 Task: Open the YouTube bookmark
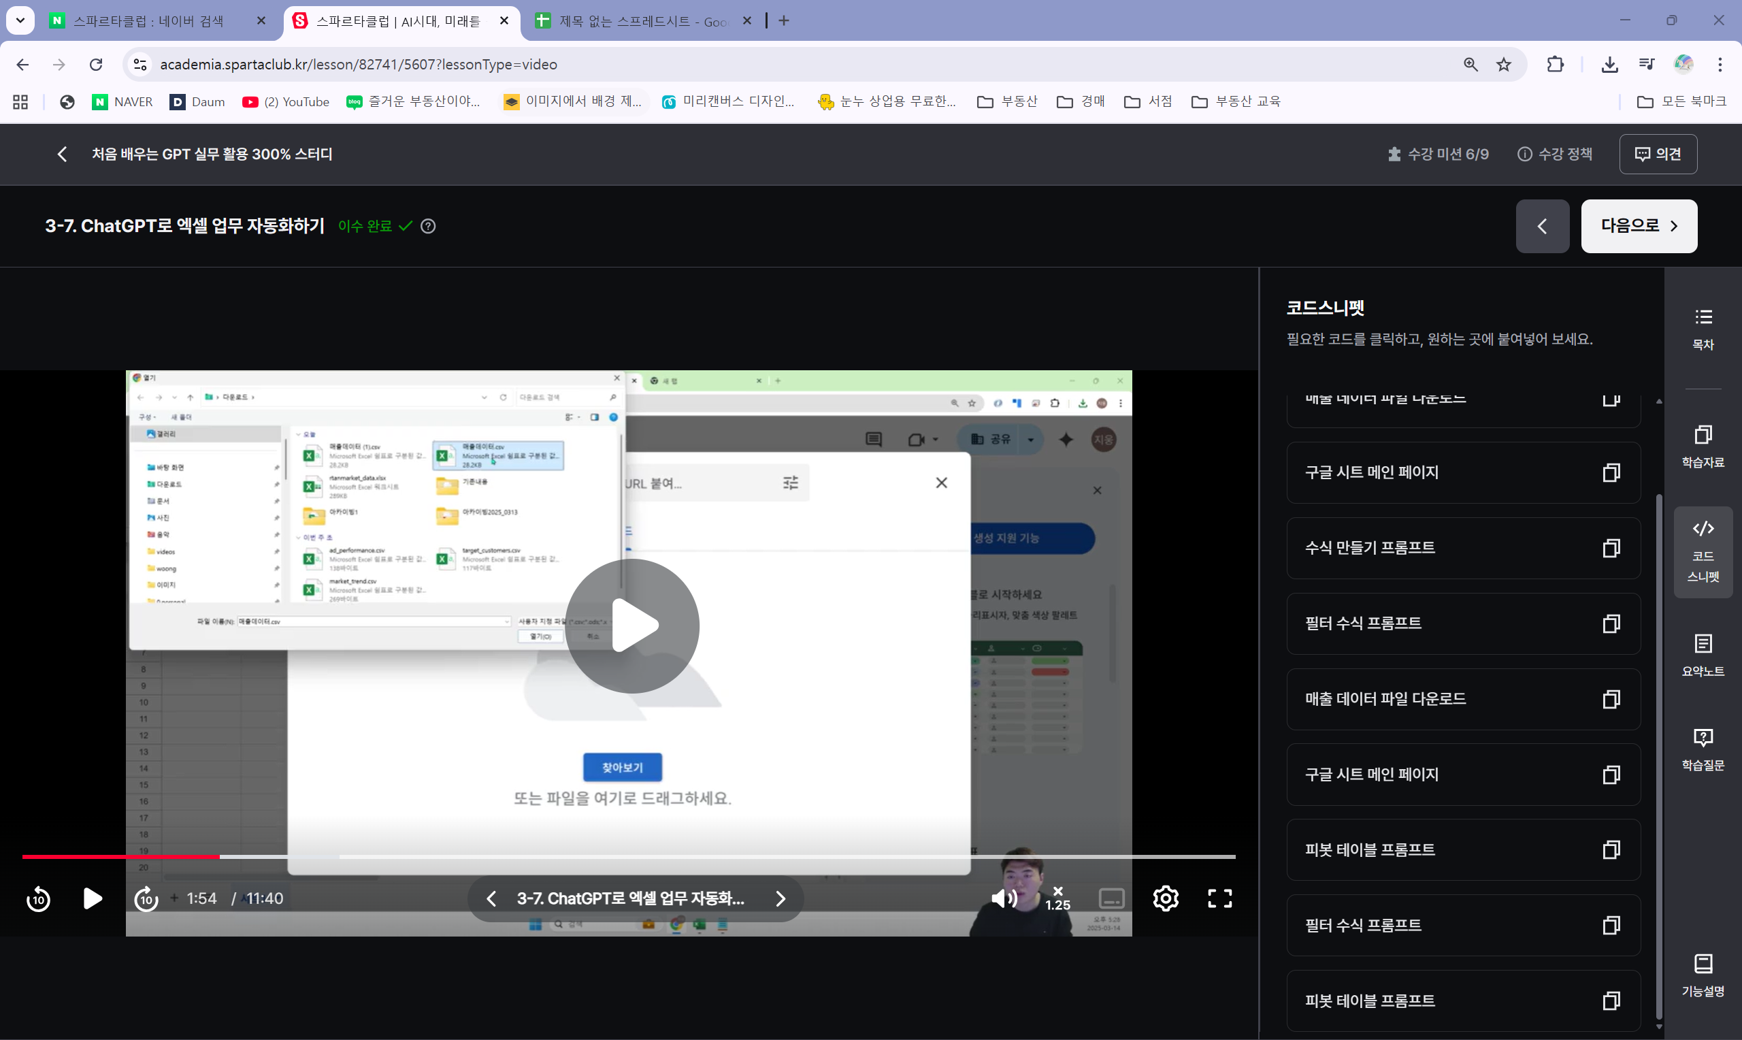pyautogui.click(x=286, y=102)
